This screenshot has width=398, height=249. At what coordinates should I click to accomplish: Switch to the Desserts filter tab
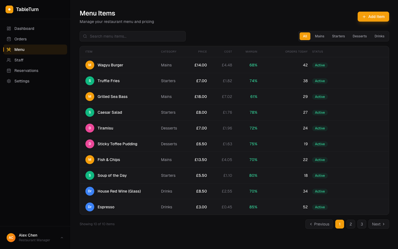(x=360, y=36)
